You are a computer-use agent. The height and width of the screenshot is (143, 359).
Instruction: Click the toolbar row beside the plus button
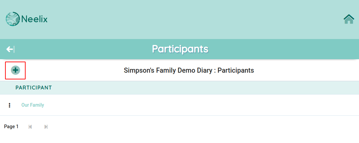[298, 70]
